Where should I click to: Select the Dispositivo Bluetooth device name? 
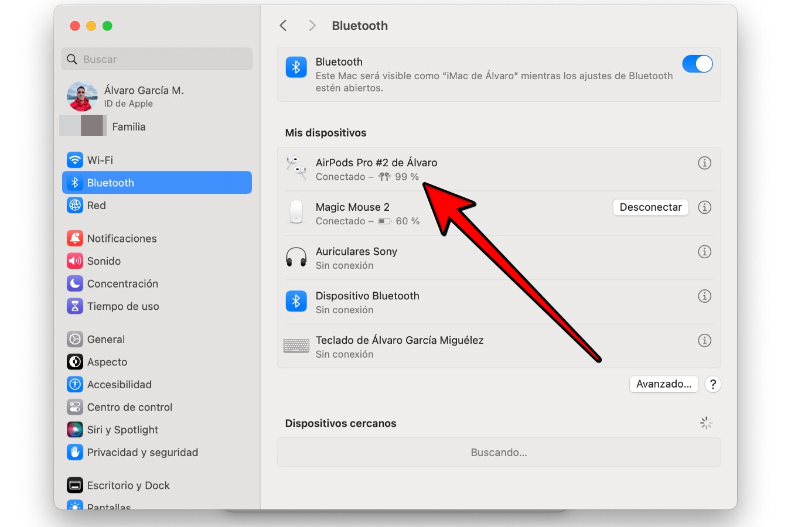368,296
